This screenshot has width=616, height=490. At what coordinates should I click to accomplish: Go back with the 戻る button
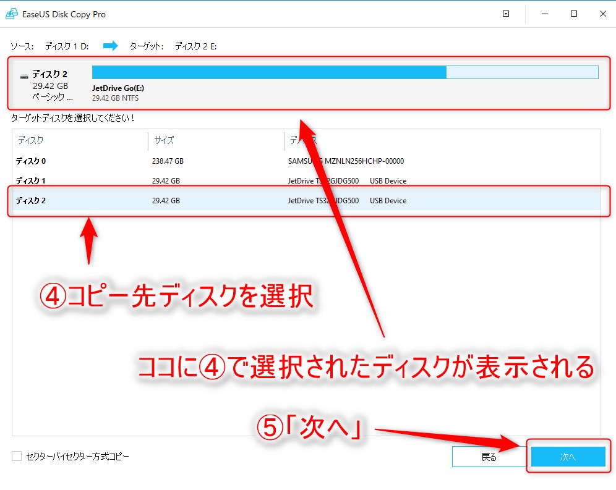[x=489, y=457]
